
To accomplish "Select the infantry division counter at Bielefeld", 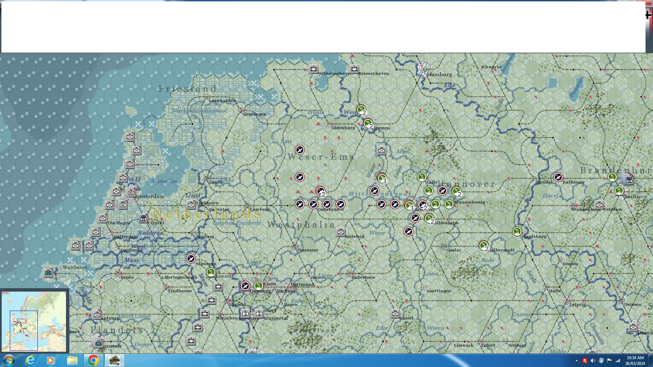I will click(340, 232).
